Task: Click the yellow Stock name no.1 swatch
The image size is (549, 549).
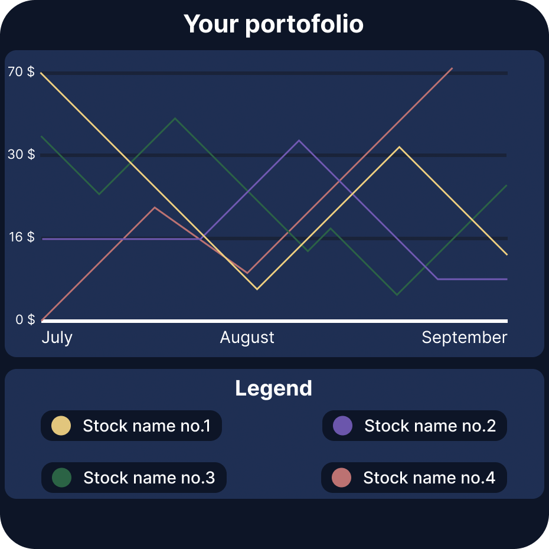Action: pyautogui.click(x=61, y=426)
